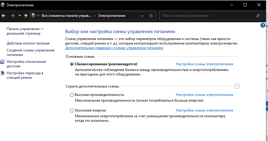
Task: Open Настройка перехода в спящий режим link
Action: (x=25, y=75)
